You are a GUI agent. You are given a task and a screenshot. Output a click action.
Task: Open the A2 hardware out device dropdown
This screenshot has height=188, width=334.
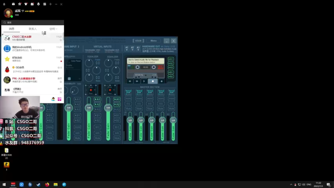(x=132, y=48)
